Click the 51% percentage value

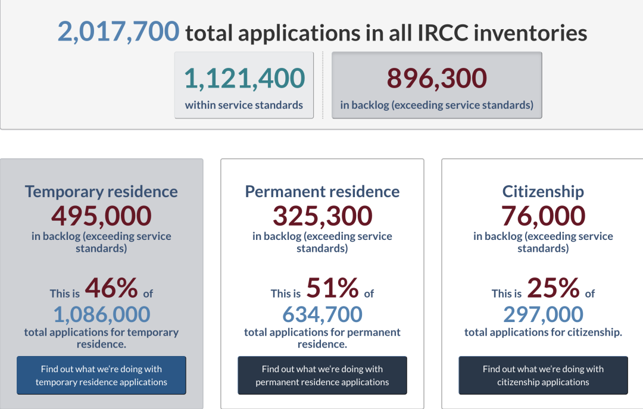[x=332, y=288]
